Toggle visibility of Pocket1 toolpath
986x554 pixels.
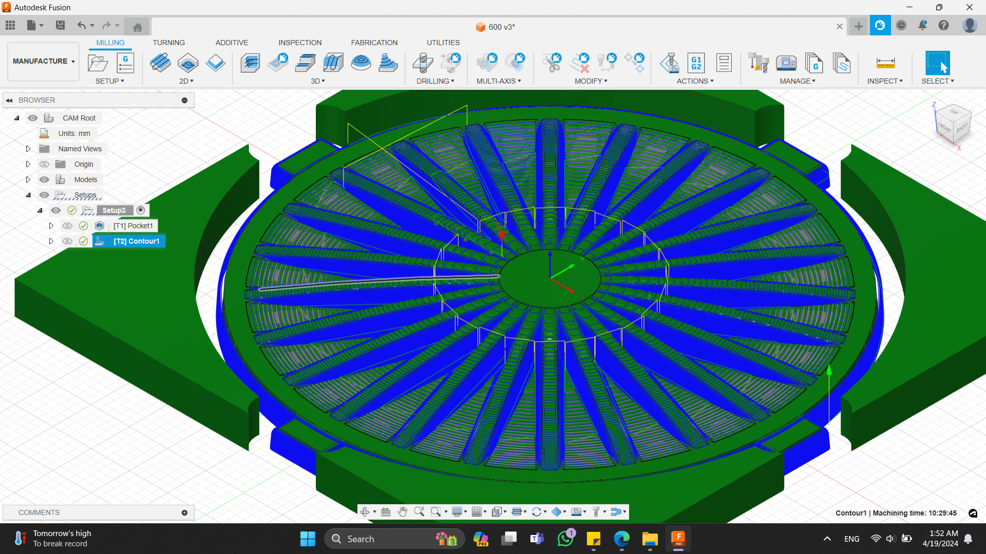(x=67, y=226)
